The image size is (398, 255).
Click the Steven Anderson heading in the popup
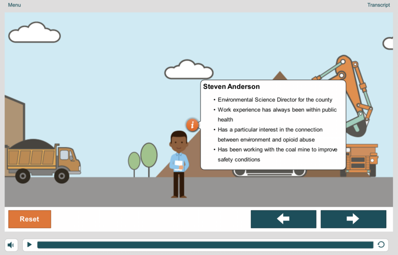[231, 86]
